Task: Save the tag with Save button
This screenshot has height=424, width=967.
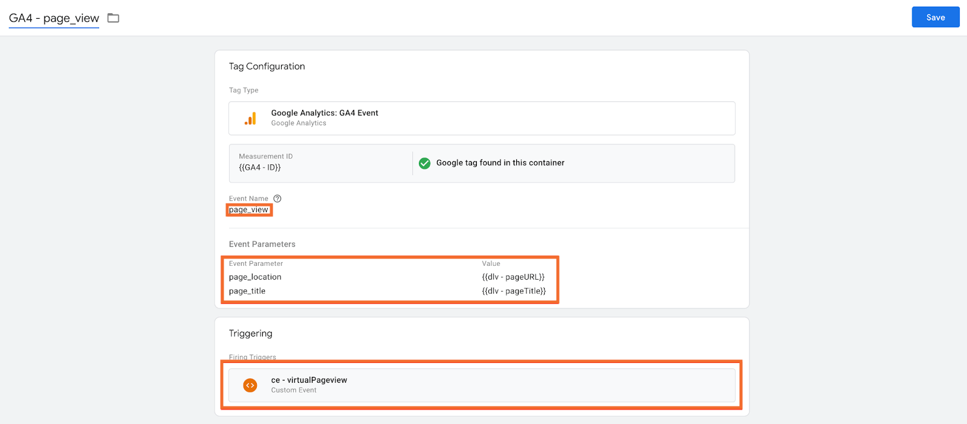Action: [936, 18]
